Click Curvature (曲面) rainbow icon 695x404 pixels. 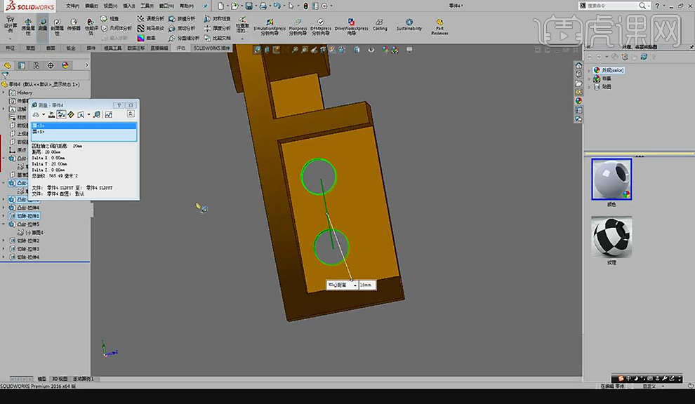click(x=140, y=38)
